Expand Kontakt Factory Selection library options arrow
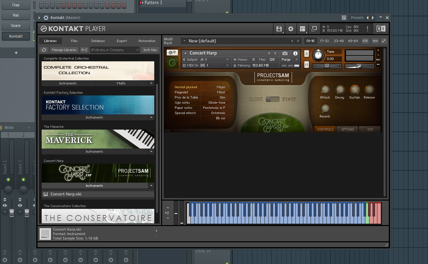Screen dimensions: 428x264 pyautogui.click(x=151, y=118)
